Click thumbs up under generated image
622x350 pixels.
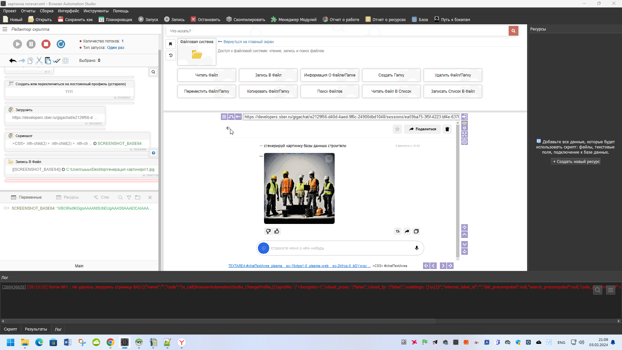(x=277, y=231)
